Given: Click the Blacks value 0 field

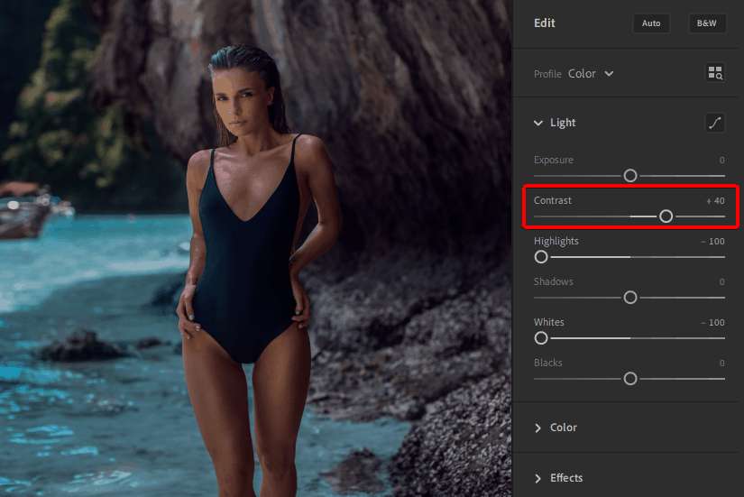Looking at the screenshot, I should tap(721, 363).
